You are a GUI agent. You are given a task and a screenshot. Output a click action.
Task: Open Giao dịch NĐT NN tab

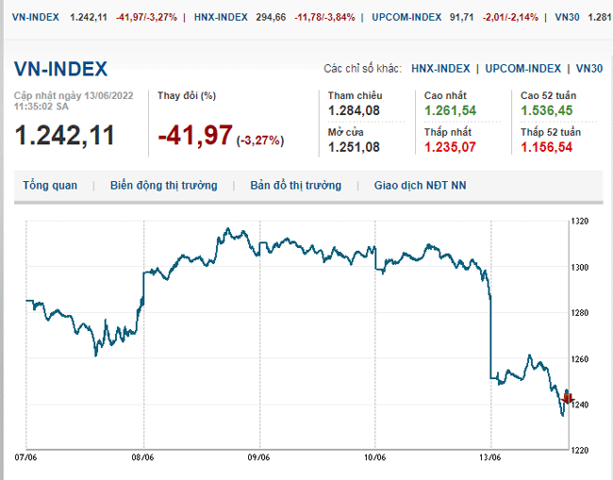pos(420,186)
